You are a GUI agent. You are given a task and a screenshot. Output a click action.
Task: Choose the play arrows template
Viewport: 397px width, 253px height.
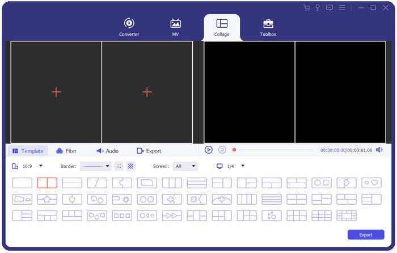[x=172, y=216]
